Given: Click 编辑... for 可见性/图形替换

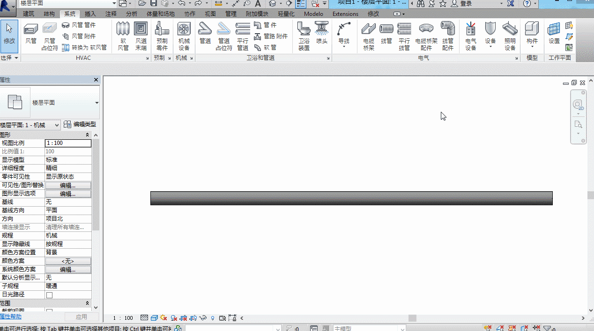Looking at the screenshot, I should click(68, 186).
